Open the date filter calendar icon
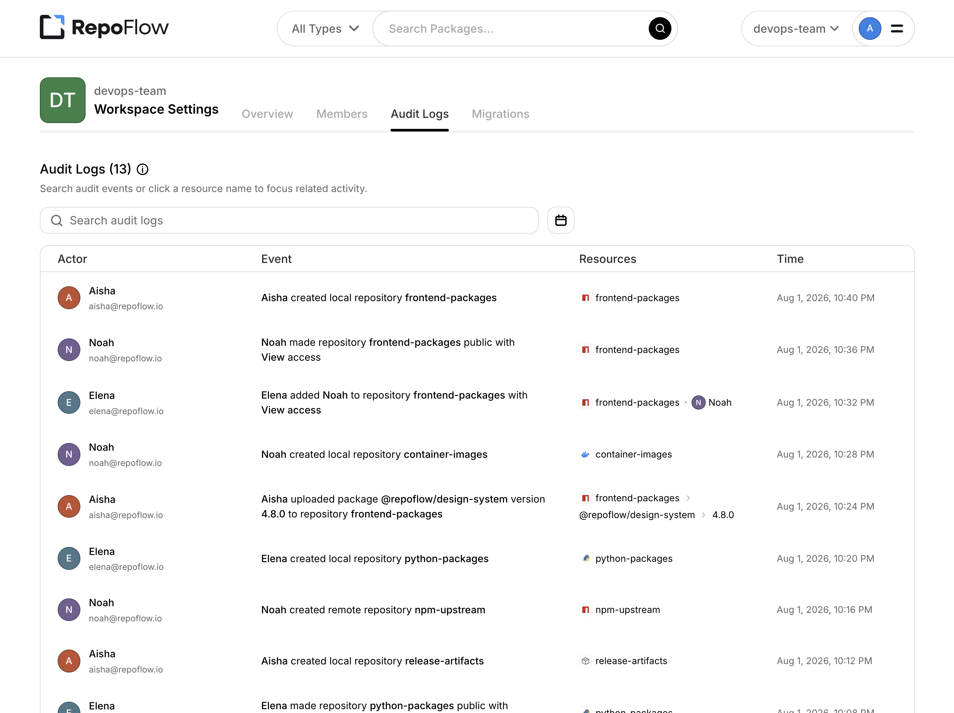This screenshot has width=954, height=713. [x=560, y=220]
